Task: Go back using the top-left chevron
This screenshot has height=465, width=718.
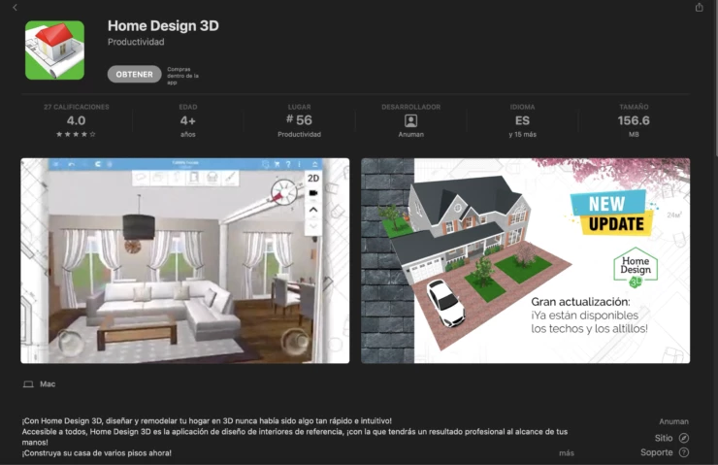Action: coord(15,8)
